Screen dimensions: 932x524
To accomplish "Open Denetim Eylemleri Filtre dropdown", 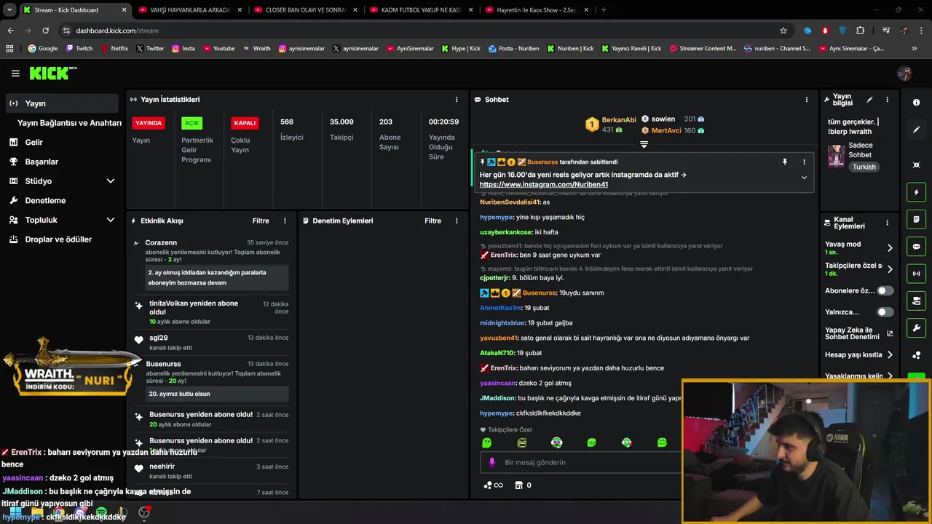I will tap(433, 221).
